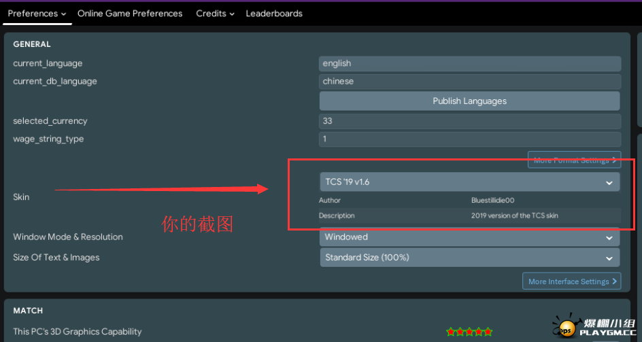The width and height of the screenshot is (642, 342).
Task: Switch to the Leaderboards tab
Action: tap(274, 14)
